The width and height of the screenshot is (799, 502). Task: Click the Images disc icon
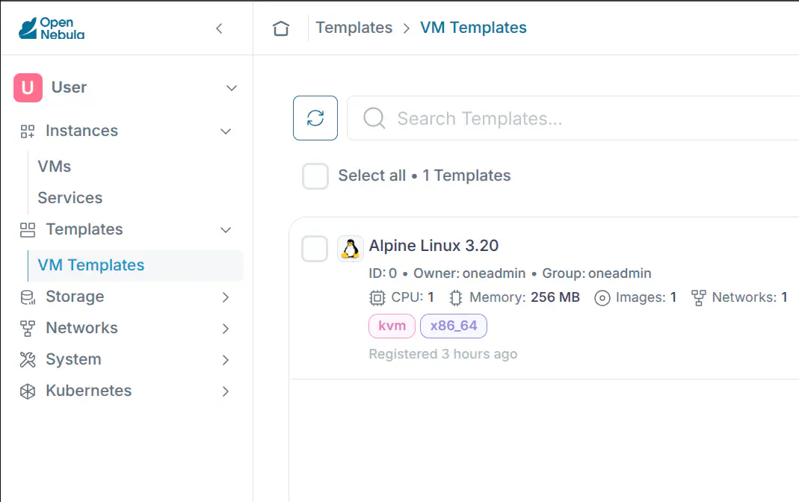[x=602, y=298]
